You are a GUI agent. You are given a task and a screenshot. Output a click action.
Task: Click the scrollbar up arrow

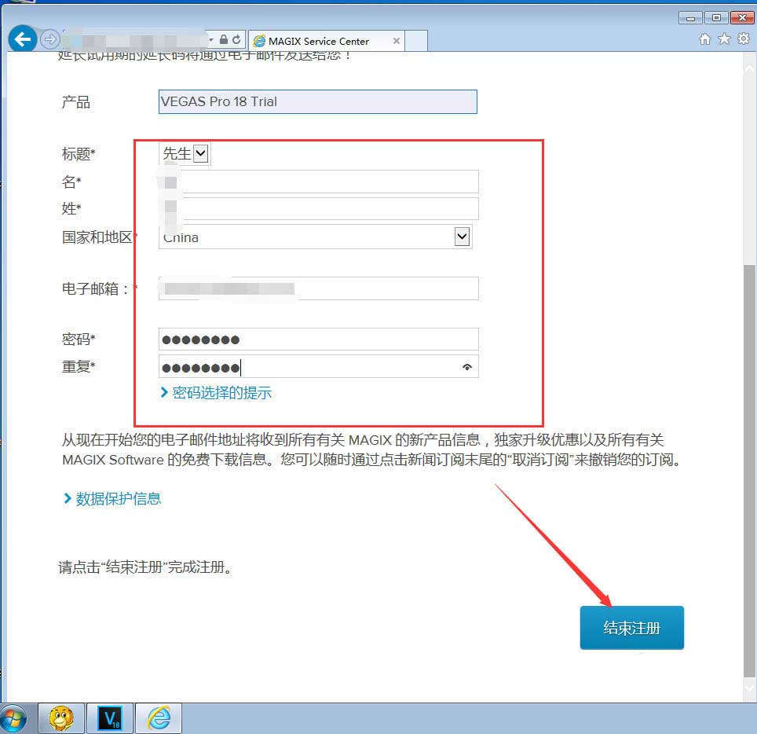click(x=749, y=69)
